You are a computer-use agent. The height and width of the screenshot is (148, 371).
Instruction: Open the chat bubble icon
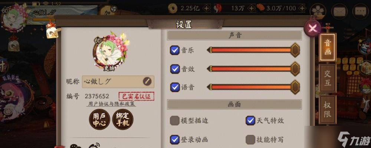360,11
